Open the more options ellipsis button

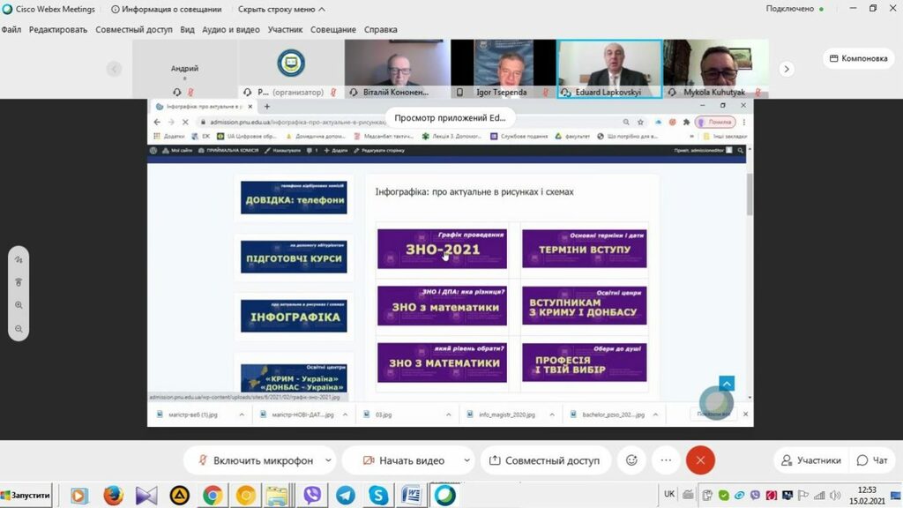tap(666, 460)
